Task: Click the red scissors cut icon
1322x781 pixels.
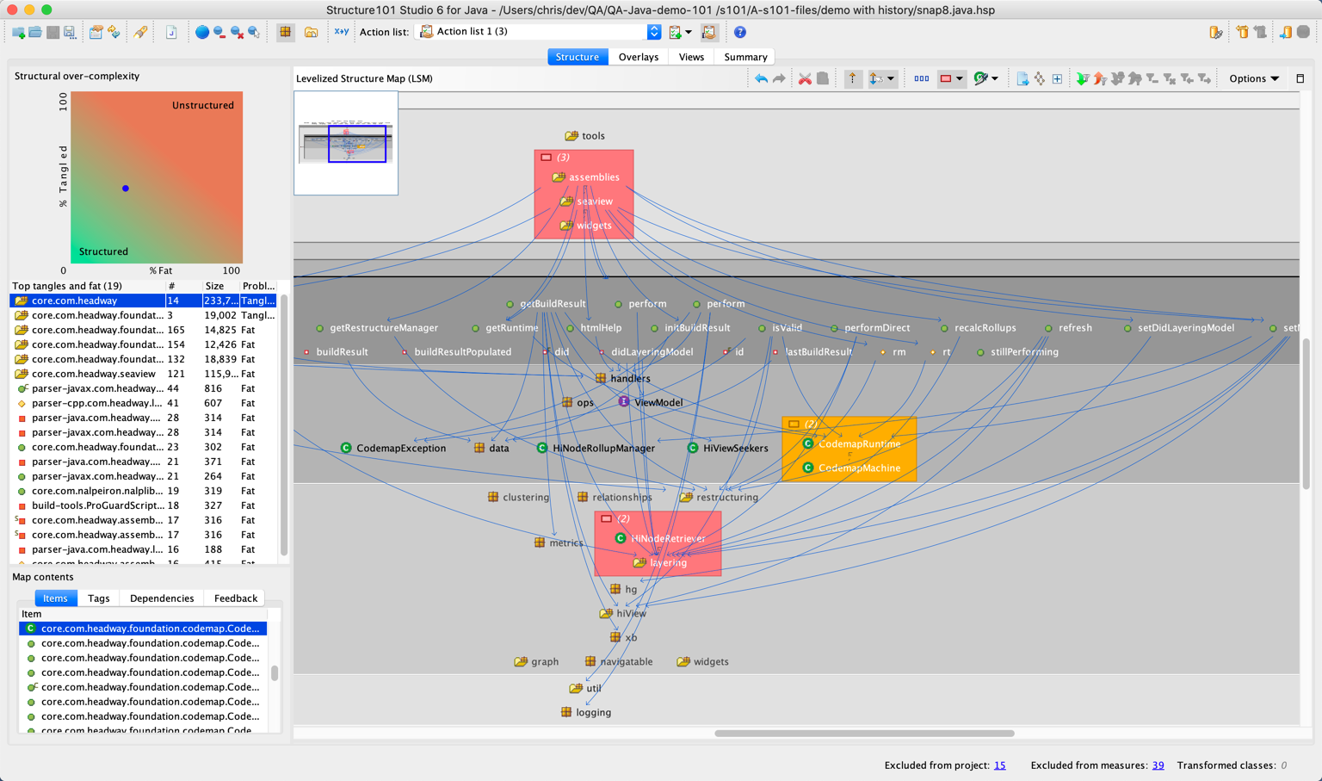Action: 805,78
